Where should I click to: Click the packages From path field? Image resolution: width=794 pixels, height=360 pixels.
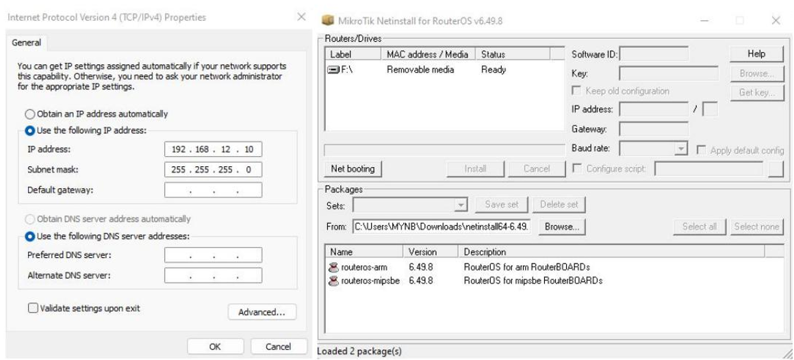tap(441, 227)
